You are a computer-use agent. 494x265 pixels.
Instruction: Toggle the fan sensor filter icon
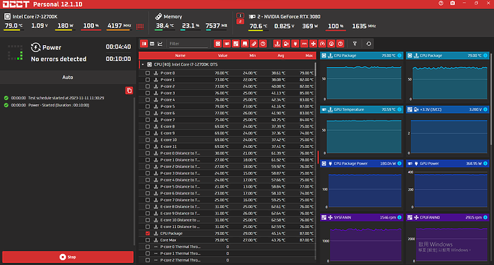313,44
